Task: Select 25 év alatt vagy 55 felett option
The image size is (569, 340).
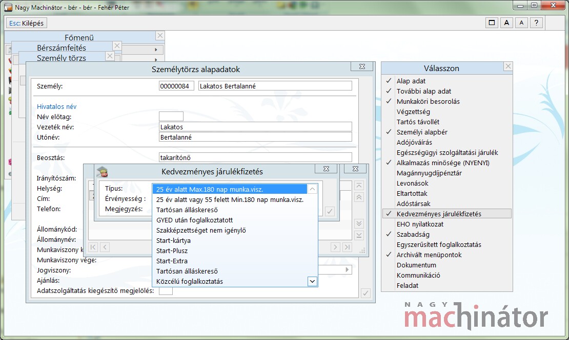Action: pyautogui.click(x=230, y=199)
